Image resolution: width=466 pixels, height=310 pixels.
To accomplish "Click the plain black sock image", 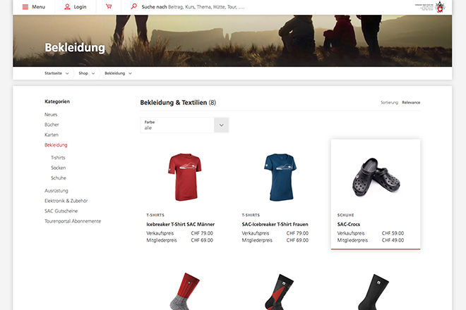I will tap(374, 292).
